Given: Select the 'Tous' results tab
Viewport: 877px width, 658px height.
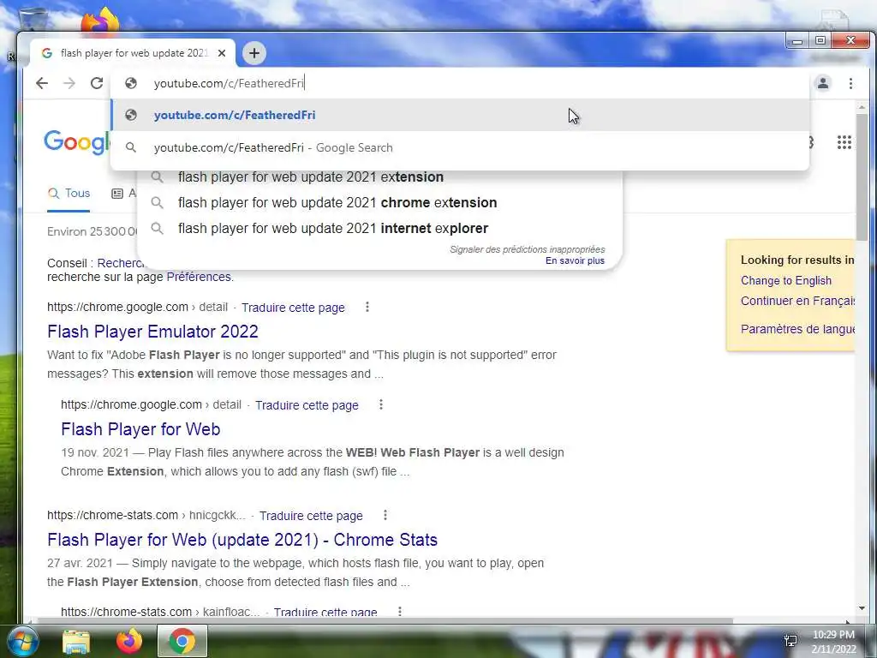Looking at the screenshot, I should click(x=69, y=194).
